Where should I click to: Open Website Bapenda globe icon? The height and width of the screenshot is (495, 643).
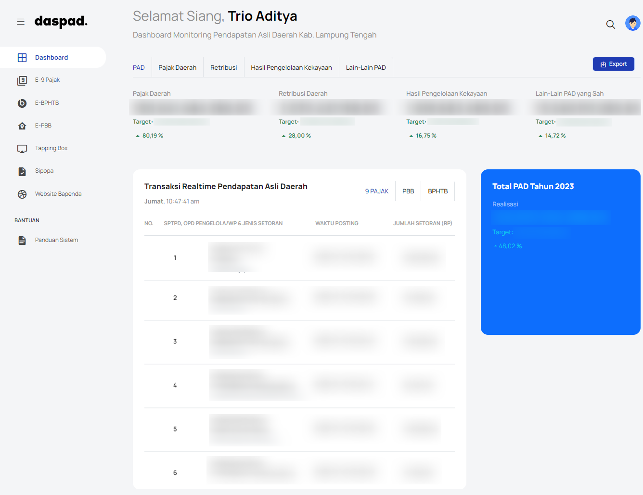(22, 194)
